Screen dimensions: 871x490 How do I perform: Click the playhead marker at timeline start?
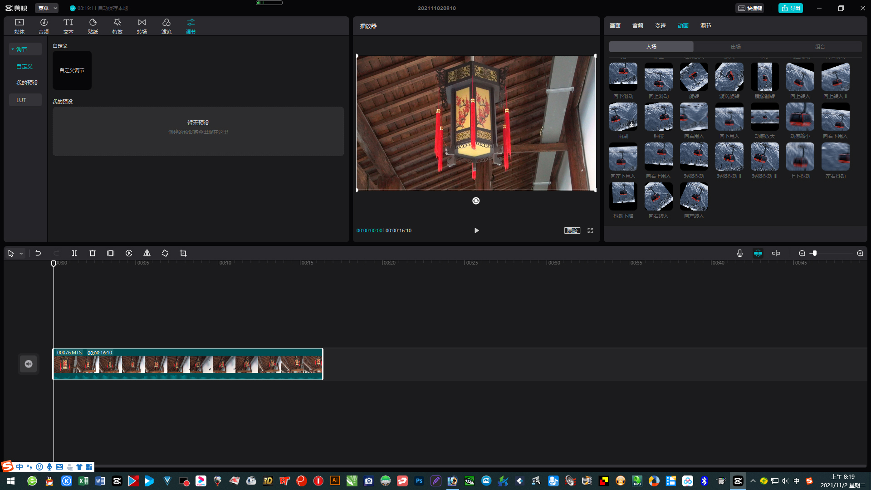point(54,264)
